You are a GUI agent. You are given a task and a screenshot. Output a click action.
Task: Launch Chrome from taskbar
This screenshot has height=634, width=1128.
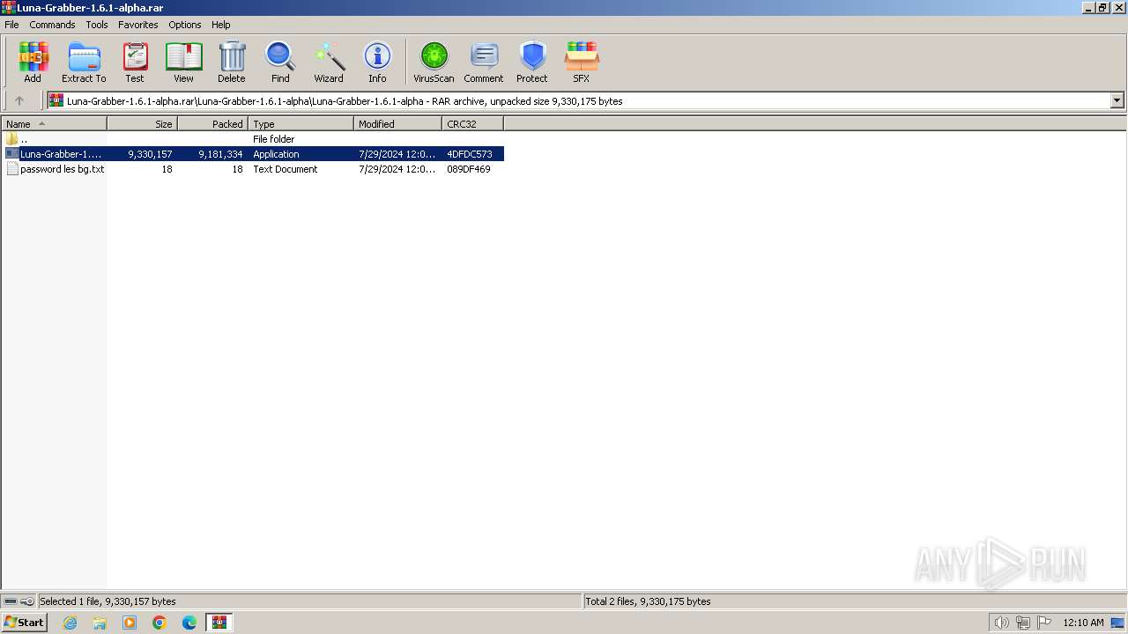pyautogui.click(x=160, y=623)
